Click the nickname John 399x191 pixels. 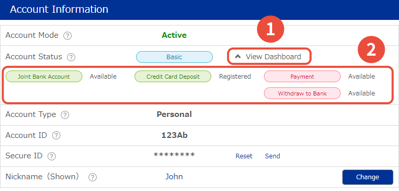point(174,177)
